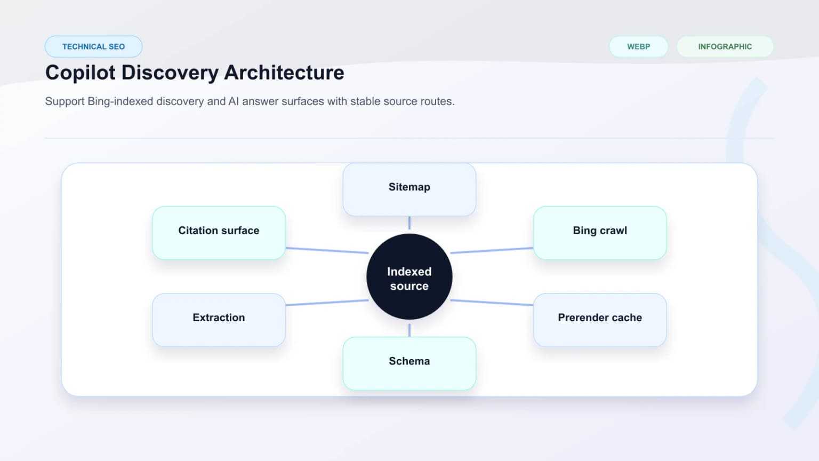Click the TECHNICAL SEO tag pill
819x461 pixels.
pos(93,46)
